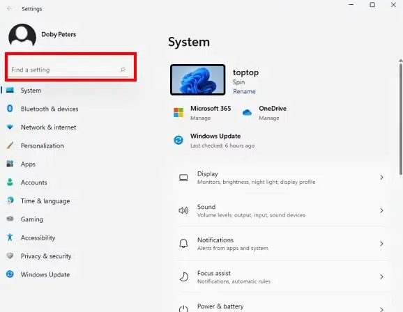Click the Network wifi diamond icon
403x312 pixels.
10,127
